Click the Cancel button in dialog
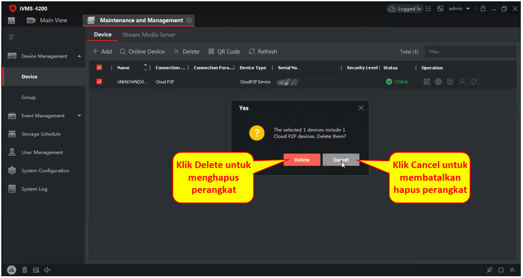The image size is (523, 278). point(341,160)
